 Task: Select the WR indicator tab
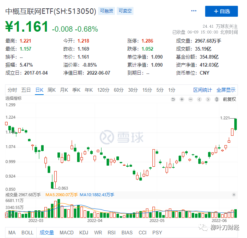pyautogui.click(x=98, y=233)
